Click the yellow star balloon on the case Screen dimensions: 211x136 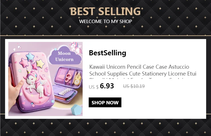(40, 63)
